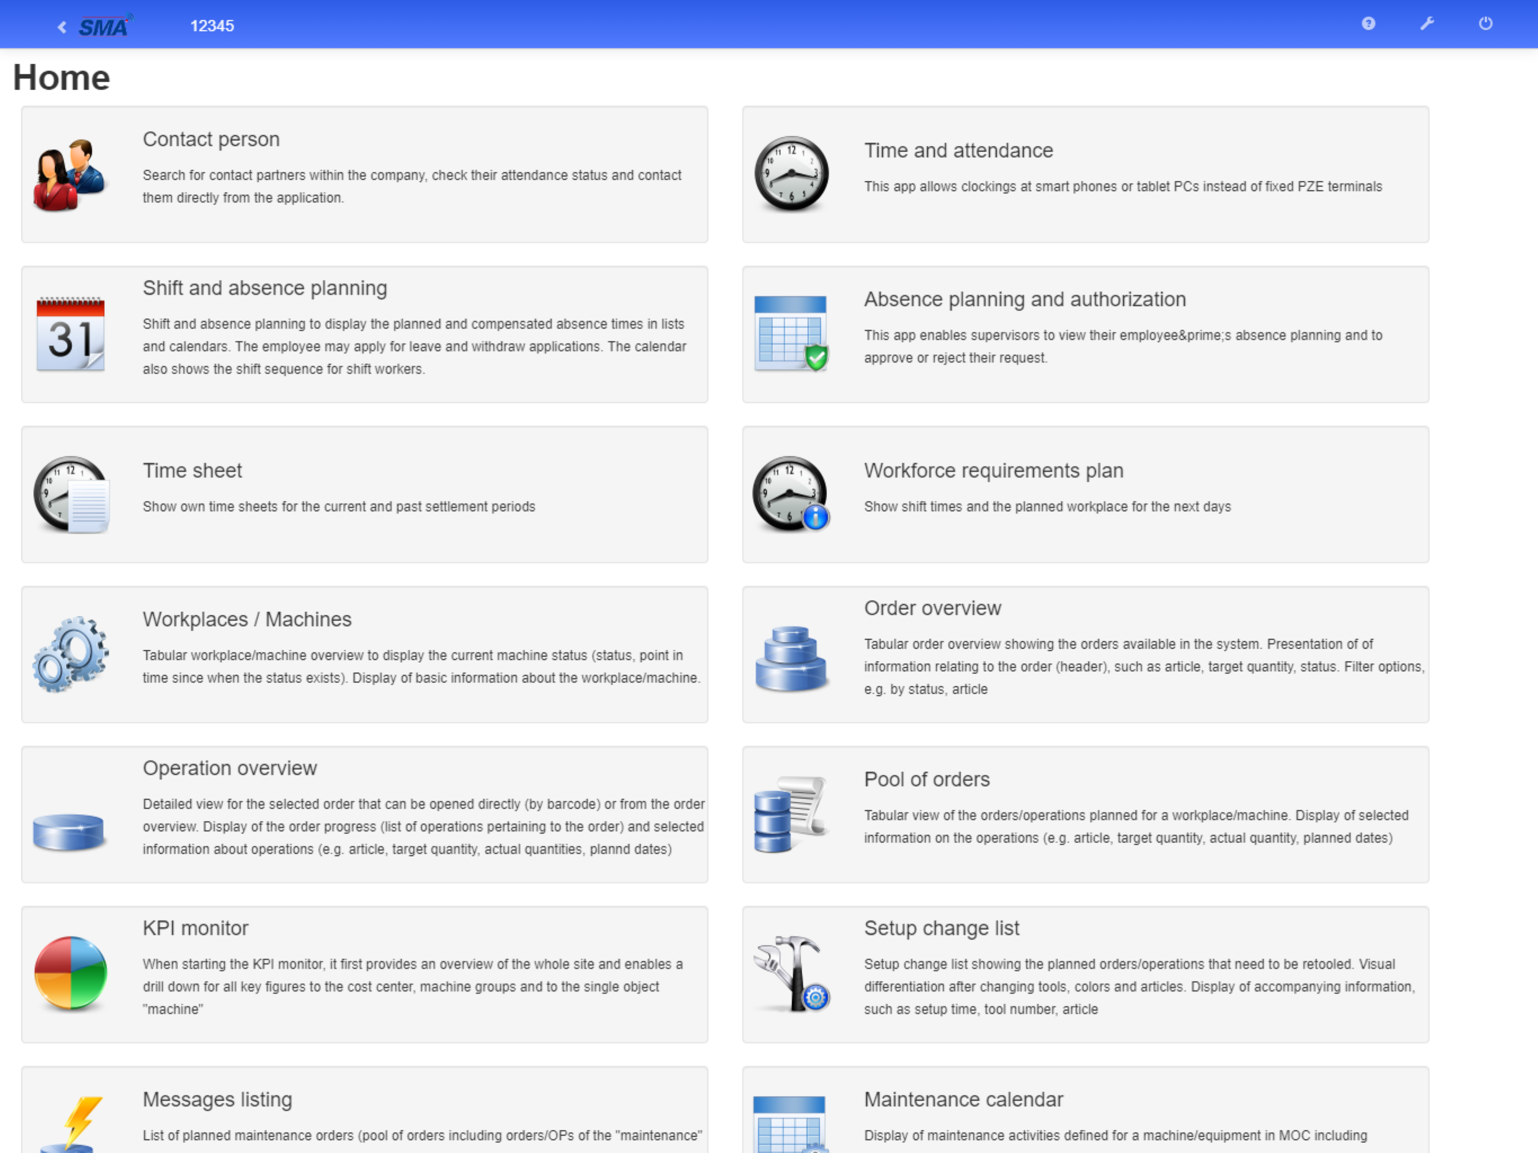Click the SMA logo

(105, 26)
